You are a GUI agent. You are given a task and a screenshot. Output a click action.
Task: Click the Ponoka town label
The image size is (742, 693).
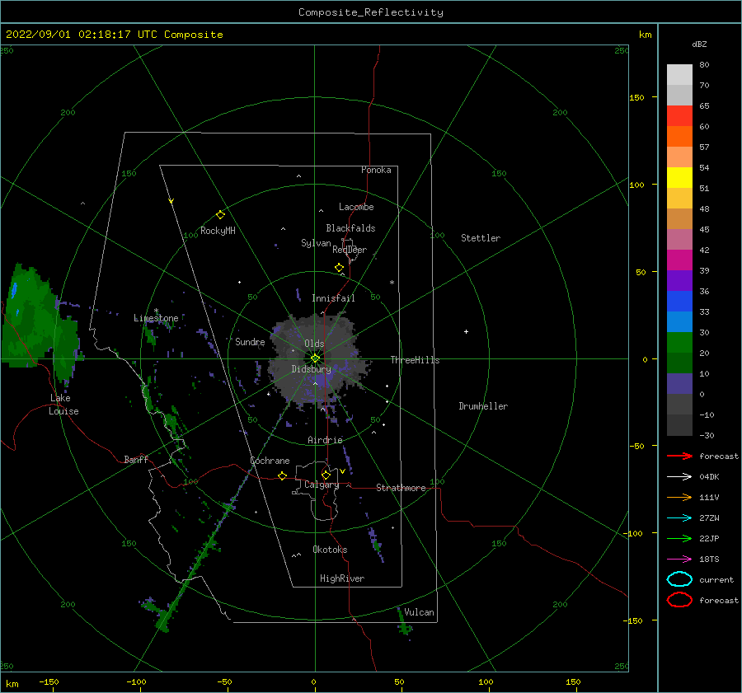(x=376, y=170)
